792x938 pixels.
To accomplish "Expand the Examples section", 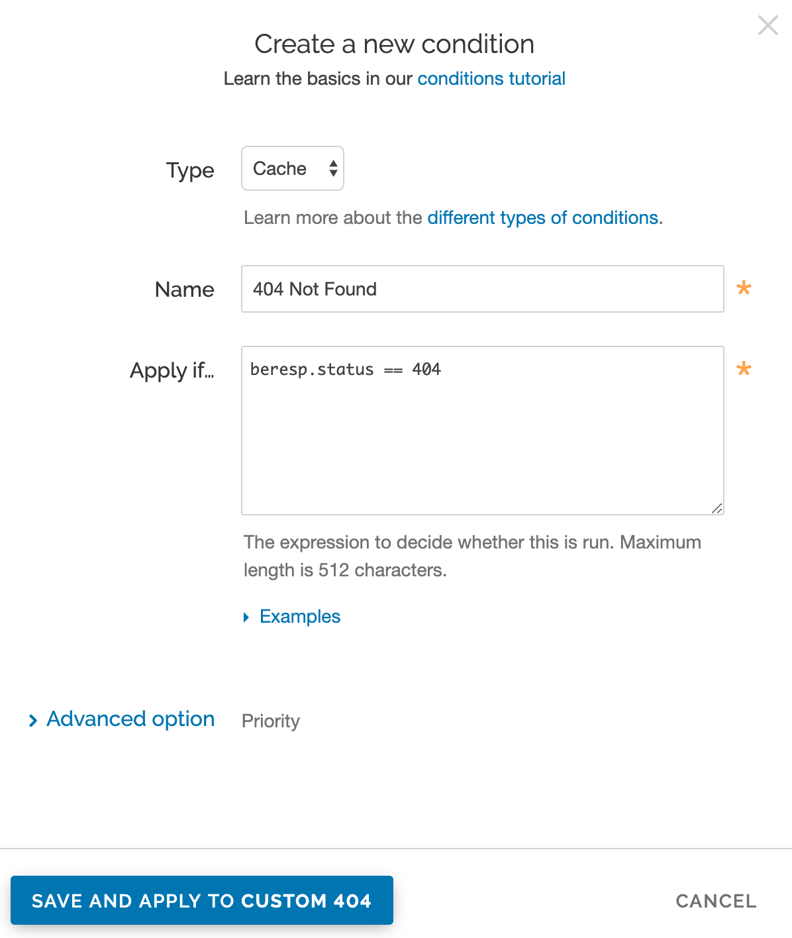I will point(300,616).
